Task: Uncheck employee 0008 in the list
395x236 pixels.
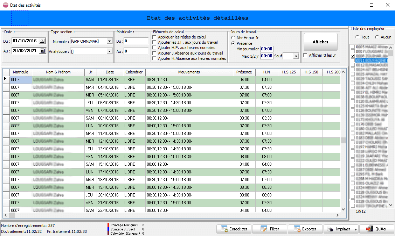Action: (353, 56)
